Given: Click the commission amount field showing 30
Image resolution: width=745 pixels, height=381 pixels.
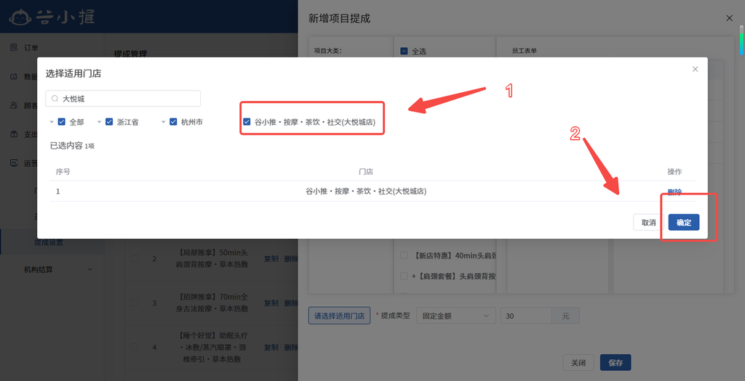Looking at the screenshot, I should 526,316.
